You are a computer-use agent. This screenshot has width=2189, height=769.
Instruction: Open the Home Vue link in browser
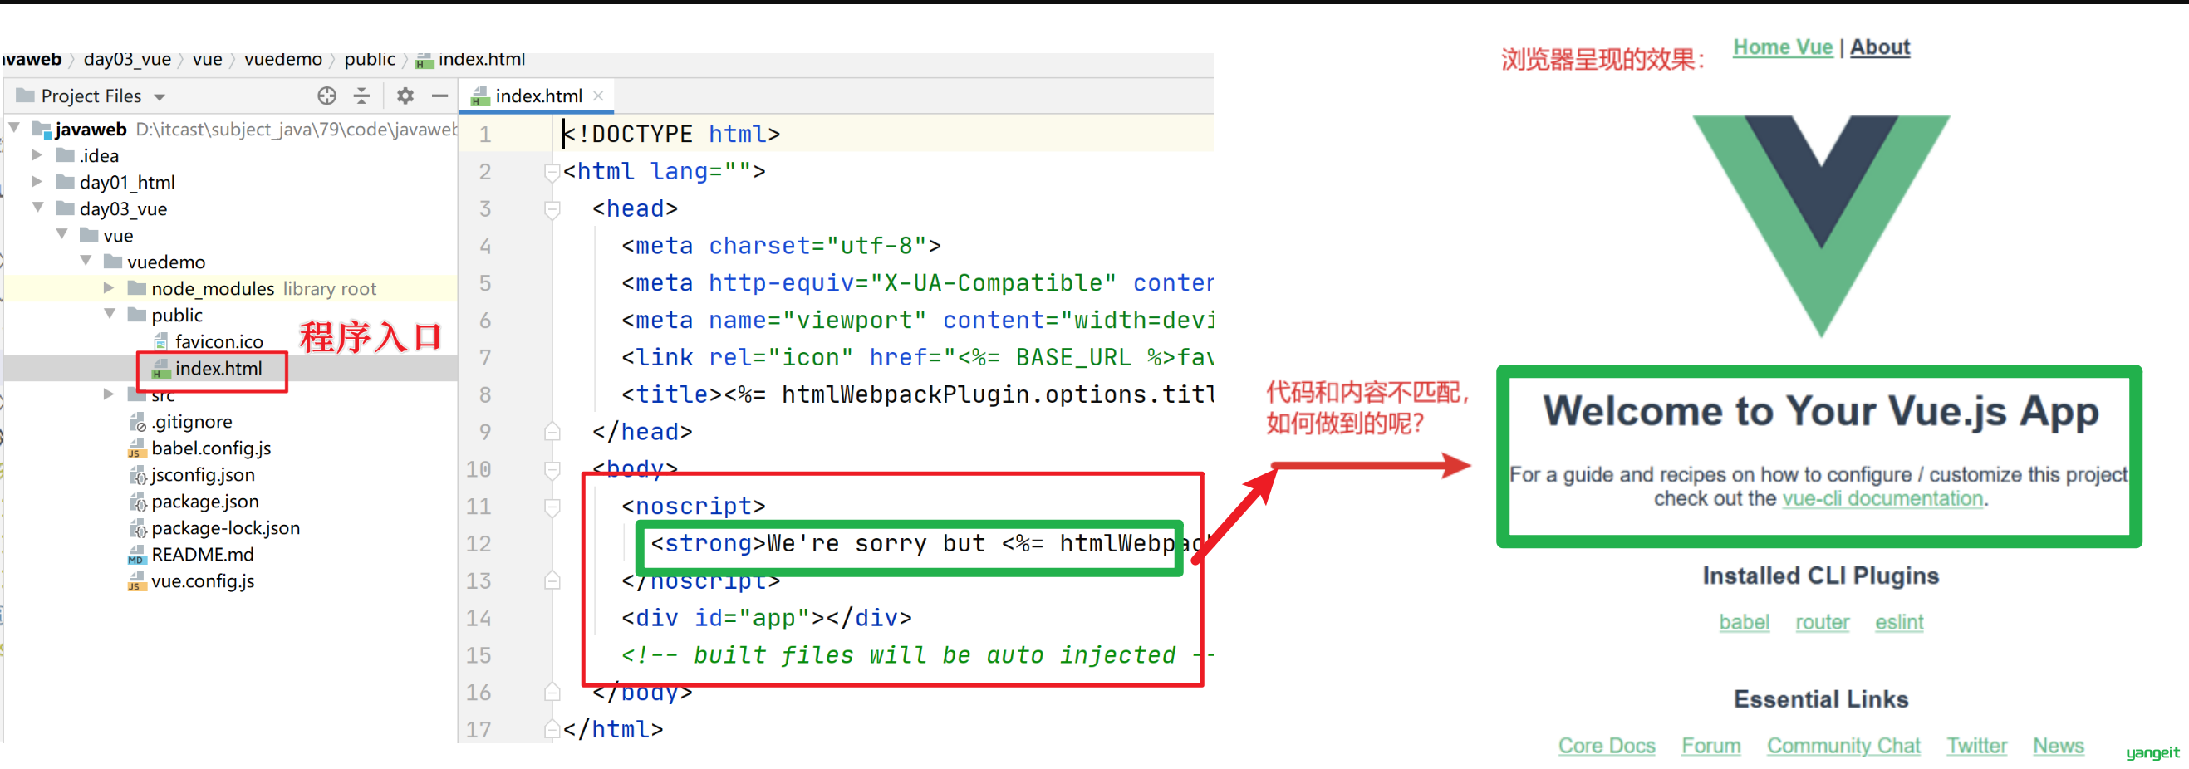click(x=1783, y=47)
